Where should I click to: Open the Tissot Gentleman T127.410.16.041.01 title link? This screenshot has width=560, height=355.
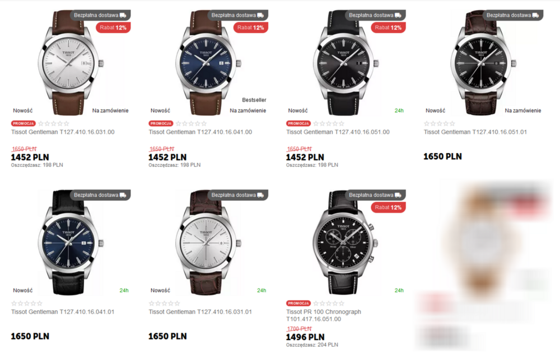click(x=63, y=312)
